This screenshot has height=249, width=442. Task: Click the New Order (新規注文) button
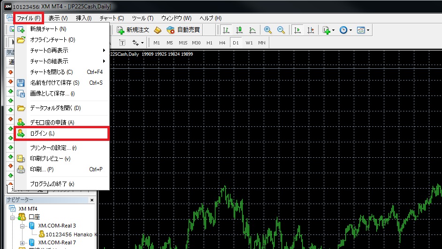pyautogui.click(x=133, y=30)
